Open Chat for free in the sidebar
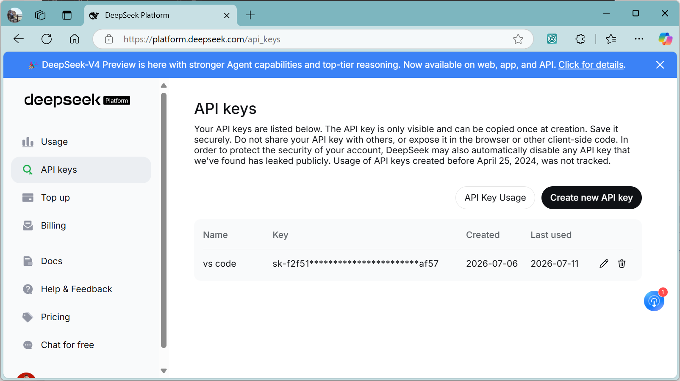Screen dimensions: 680x381 click(81, 345)
